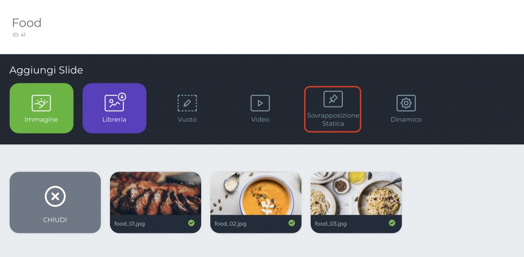The image size is (524, 257).
Task: Click the food_01.jpg file name
Action: click(129, 224)
